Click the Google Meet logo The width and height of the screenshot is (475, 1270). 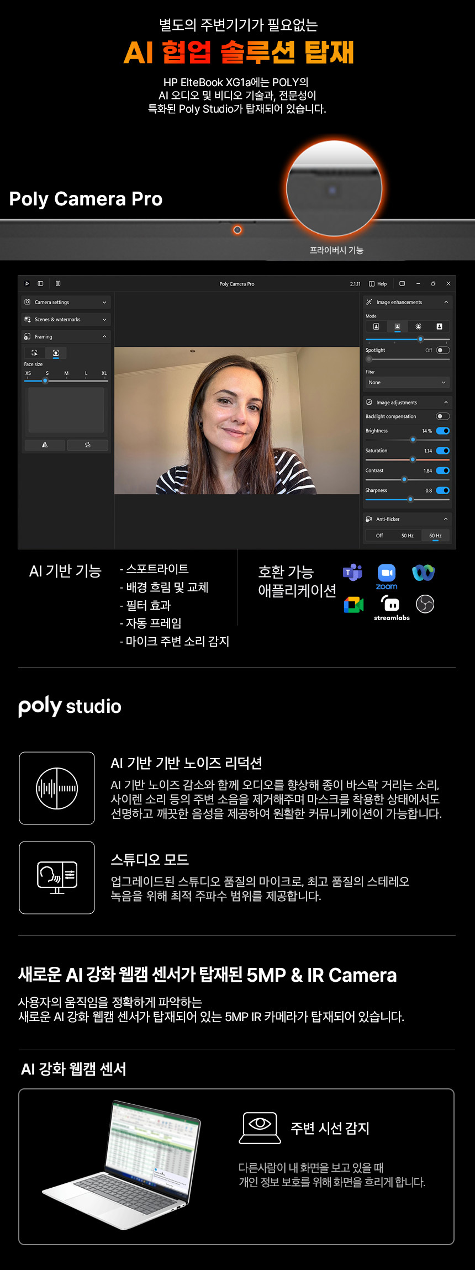tap(353, 605)
